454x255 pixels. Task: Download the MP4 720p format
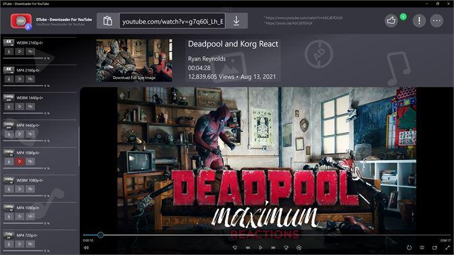tap(9, 244)
